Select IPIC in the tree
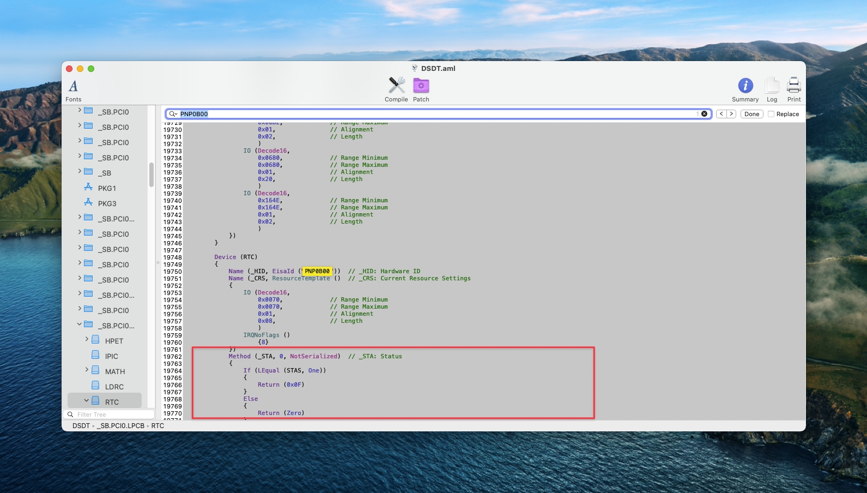This screenshot has width=867, height=493. click(111, 356)
